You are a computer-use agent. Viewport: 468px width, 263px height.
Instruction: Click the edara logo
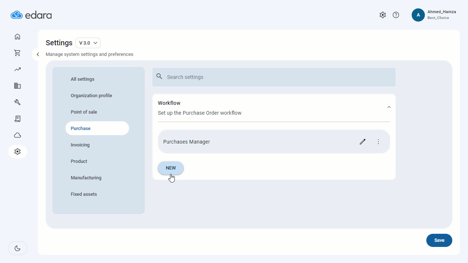[x=31, y=15]
